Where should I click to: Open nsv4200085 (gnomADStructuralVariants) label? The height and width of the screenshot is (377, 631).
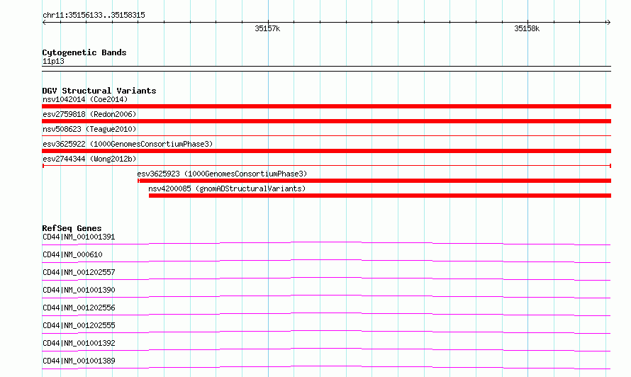click(227, 188)
